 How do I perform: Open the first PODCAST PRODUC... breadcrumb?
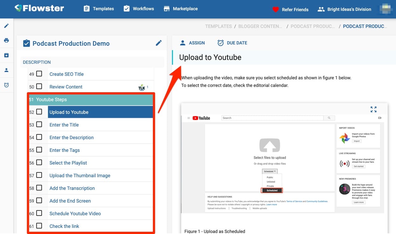(x=313, y=26)
